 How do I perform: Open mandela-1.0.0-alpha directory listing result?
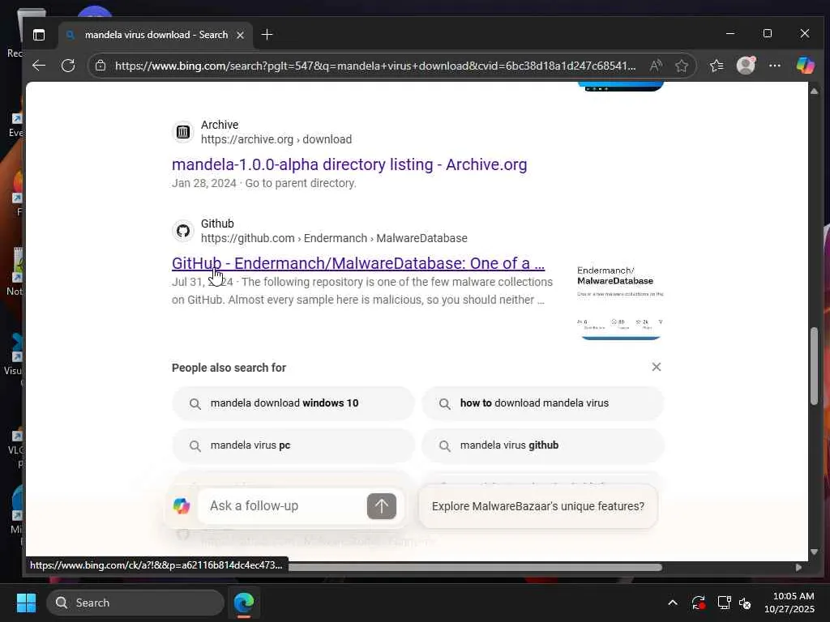pyautogui.click(x=349, y=164)
